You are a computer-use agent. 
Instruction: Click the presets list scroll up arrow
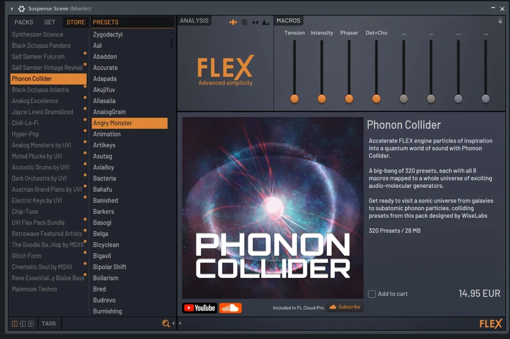(172, 33)
